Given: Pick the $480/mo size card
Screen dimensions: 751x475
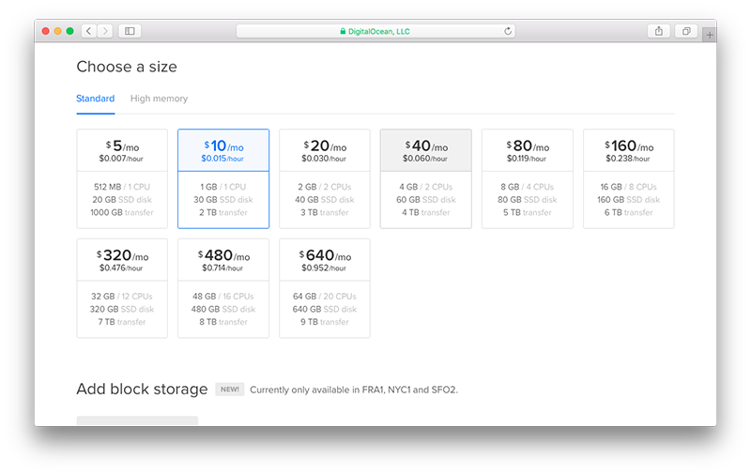Looking at the screenshot, I should click(223, 288).
